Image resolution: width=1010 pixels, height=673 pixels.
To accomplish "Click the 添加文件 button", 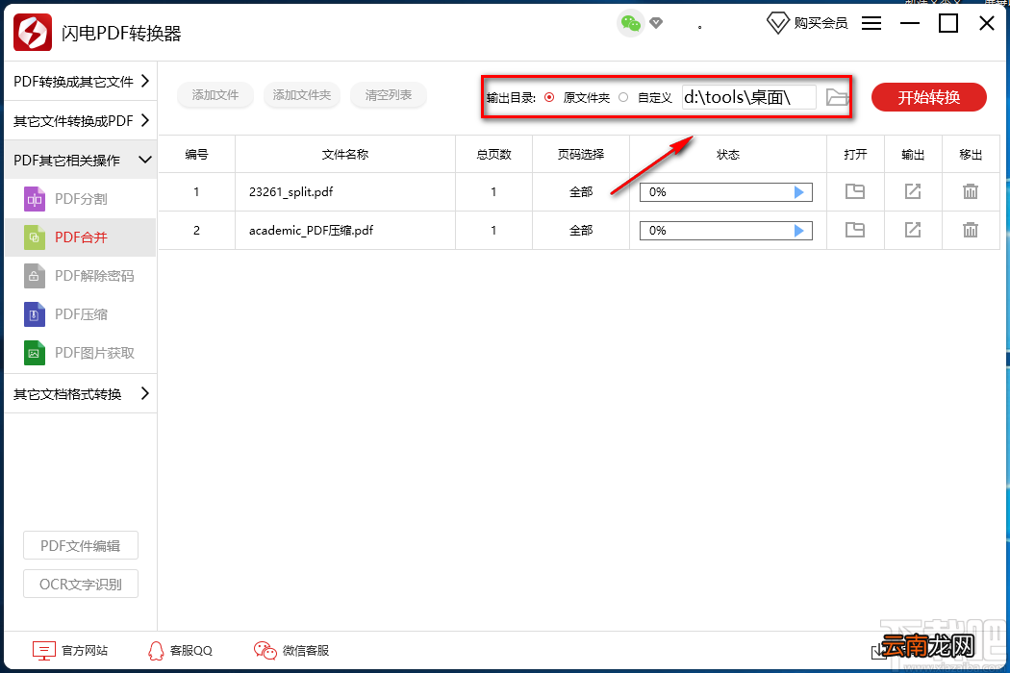I will click(x=215, y=94).
